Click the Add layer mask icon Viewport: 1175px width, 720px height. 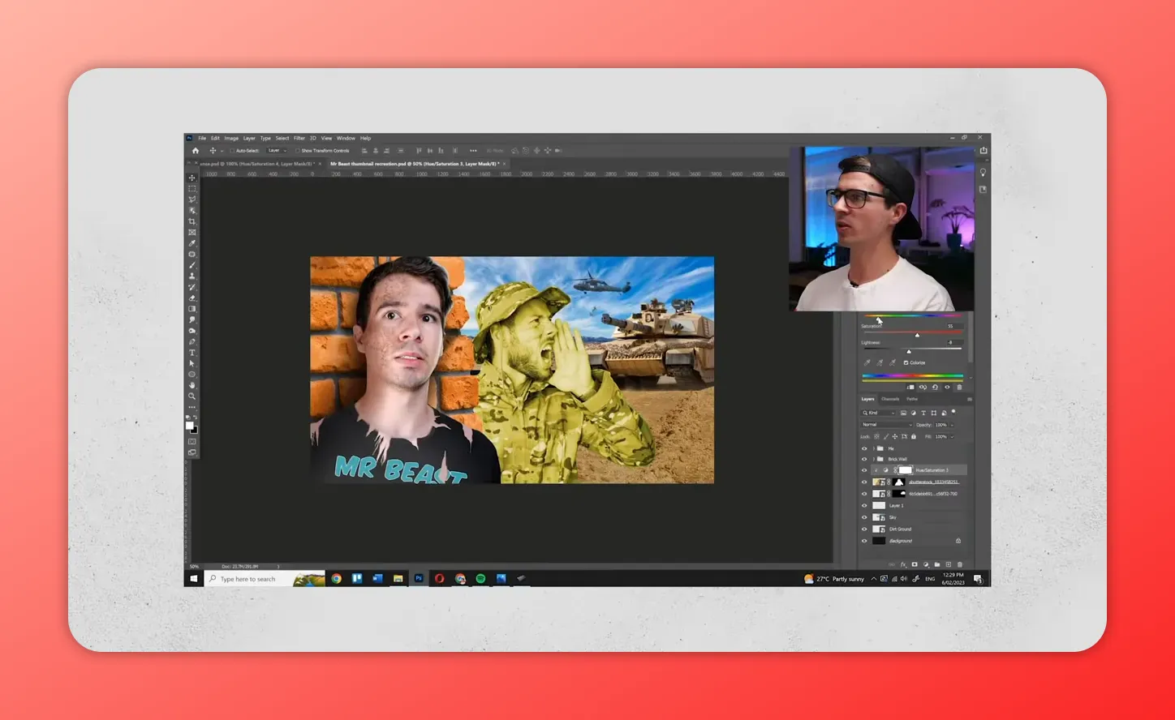tap(915, 564)
